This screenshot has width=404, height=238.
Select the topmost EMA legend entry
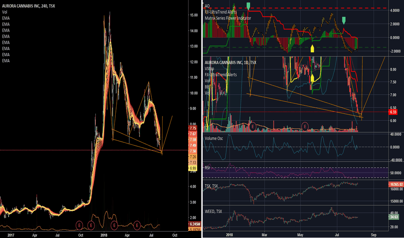tap(6, 18)
